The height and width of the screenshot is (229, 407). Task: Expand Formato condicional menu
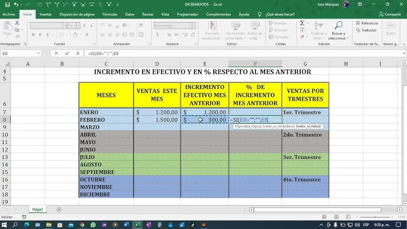point(212,31)
